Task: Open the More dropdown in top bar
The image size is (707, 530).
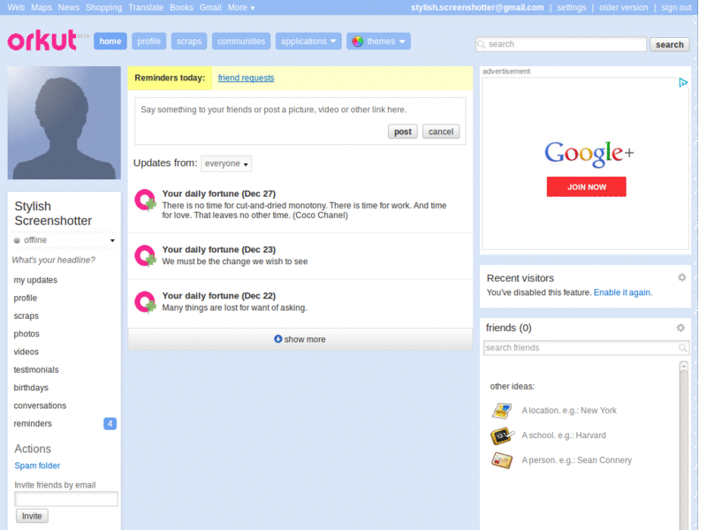Action: pos(240,8)
